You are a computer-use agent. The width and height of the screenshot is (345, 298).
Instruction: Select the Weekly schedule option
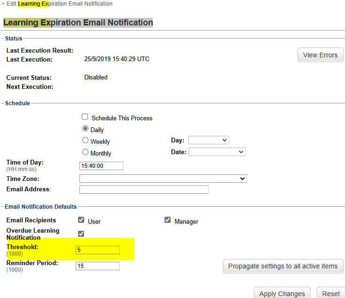click(x=85, y=140)
